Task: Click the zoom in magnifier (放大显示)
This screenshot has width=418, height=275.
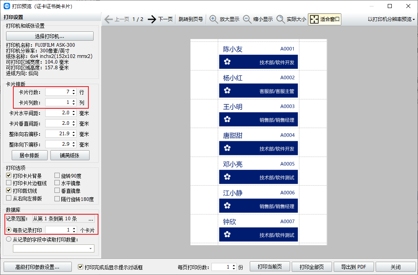Action: pos(214,19)
